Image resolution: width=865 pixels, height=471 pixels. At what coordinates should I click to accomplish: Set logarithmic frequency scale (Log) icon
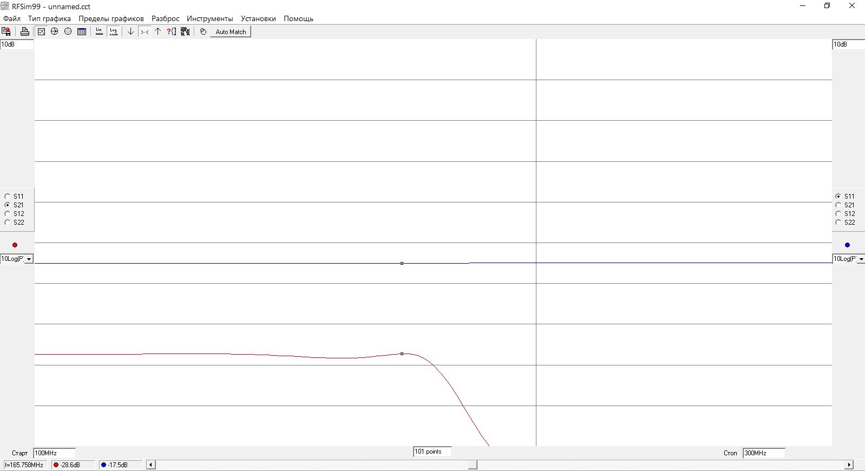113,31
